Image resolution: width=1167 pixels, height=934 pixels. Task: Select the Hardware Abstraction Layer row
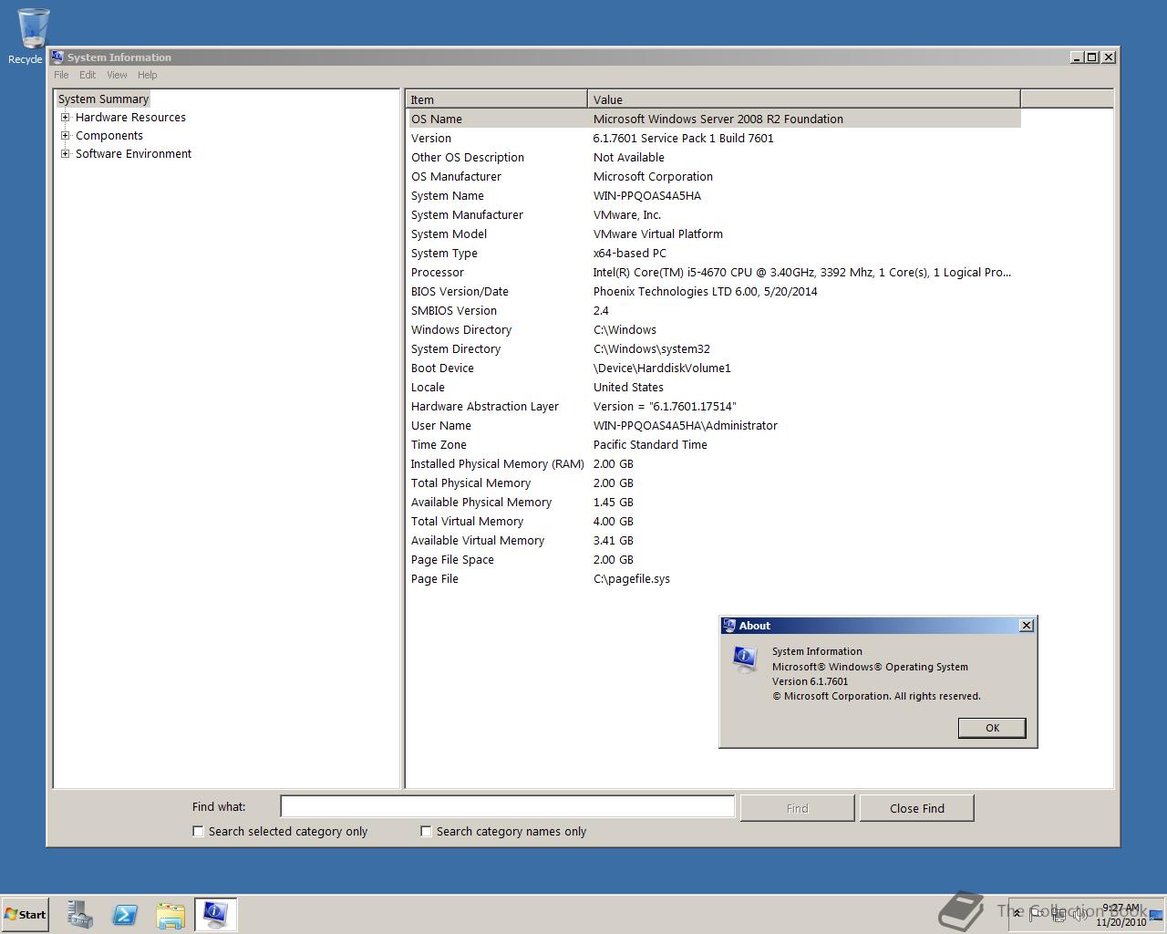[x=714, y=406]
